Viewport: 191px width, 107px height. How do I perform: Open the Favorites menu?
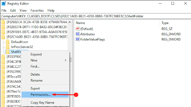tap(37, 11)
